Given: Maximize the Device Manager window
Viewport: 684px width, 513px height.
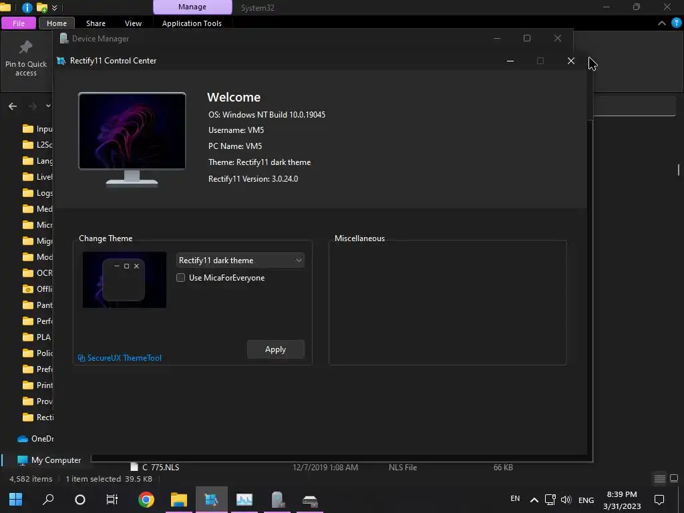Looking at the screenshot, I should 526,38.
